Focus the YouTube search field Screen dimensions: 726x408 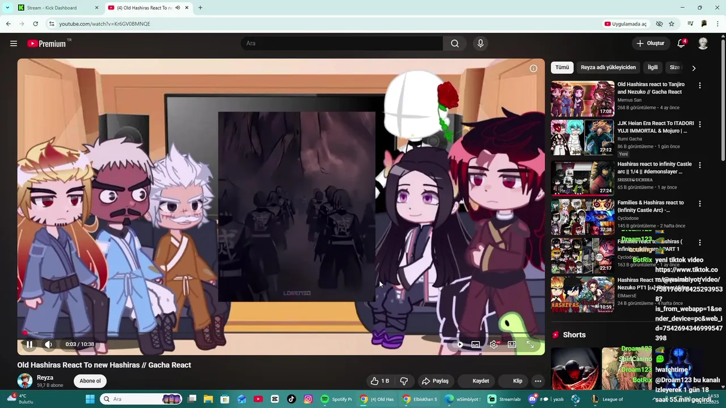(x=342, y=44)
